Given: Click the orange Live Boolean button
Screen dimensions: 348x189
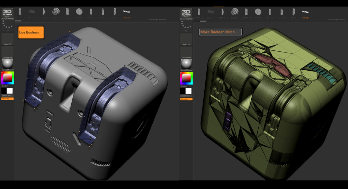Looking at the screenshot, I should (x=31, y=32).
